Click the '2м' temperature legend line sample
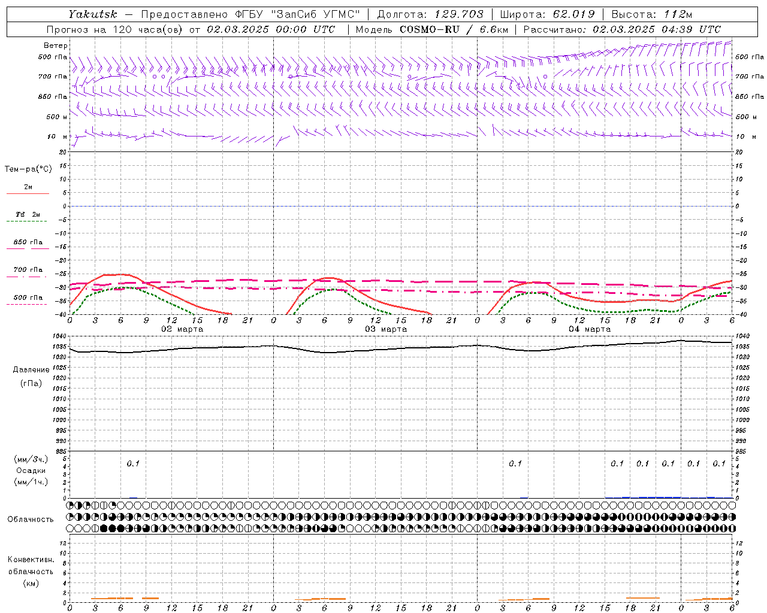The width and height of the screenshot is (767, 613). [28, 194]
